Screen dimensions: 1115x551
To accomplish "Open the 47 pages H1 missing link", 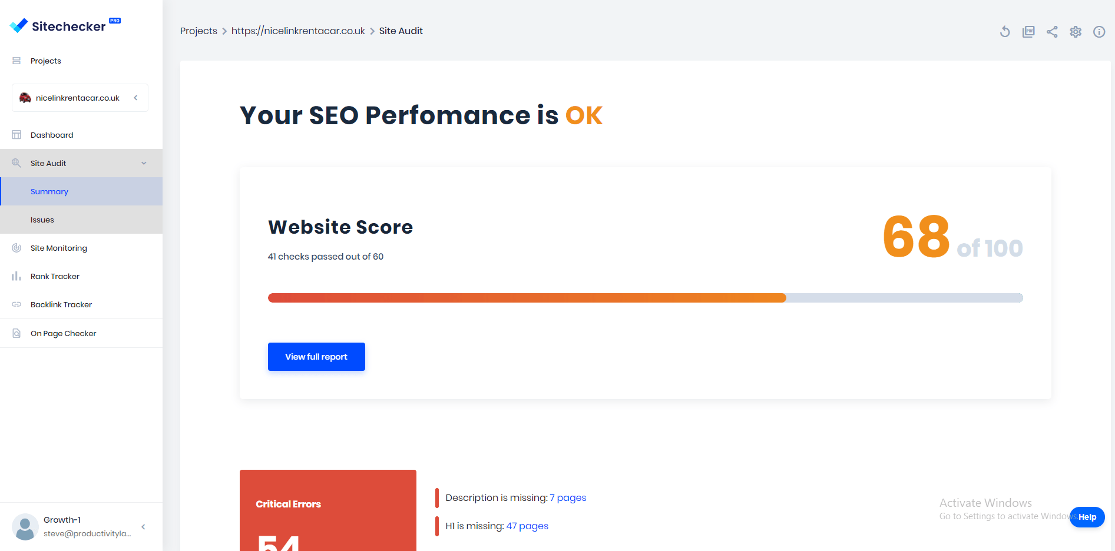I will click(x=527, y=526).
